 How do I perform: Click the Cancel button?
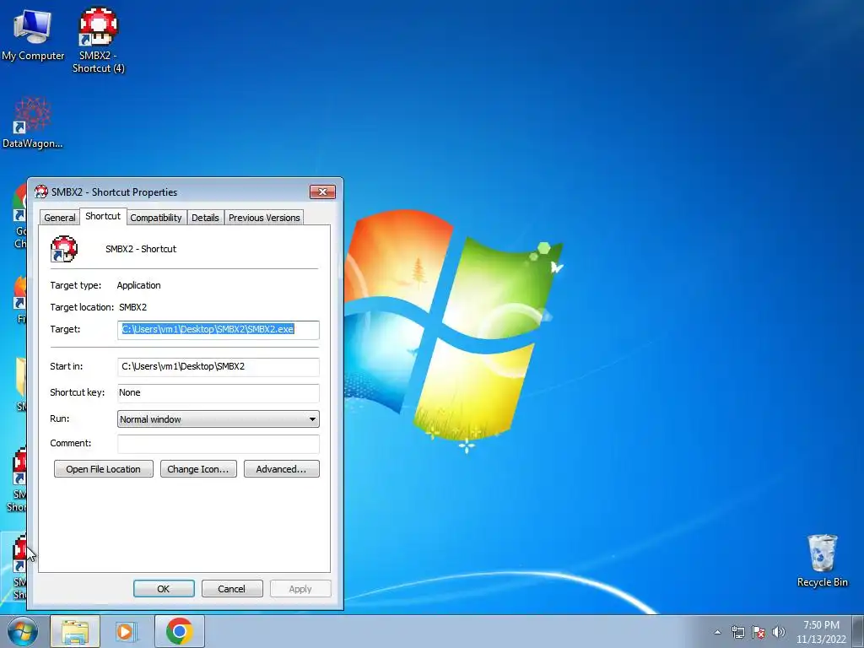[x=232, y=588]
